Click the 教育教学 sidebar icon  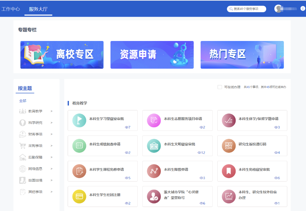coord(23,111)
